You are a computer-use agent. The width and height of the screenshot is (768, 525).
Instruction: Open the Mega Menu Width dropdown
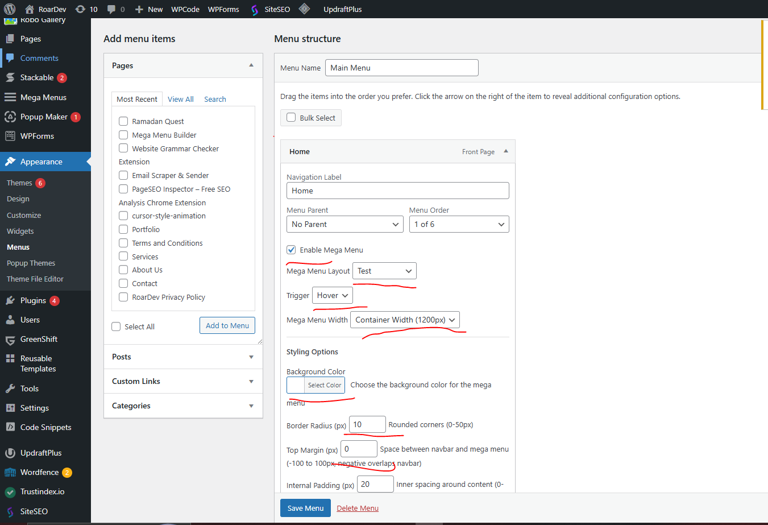pos(405,320)
